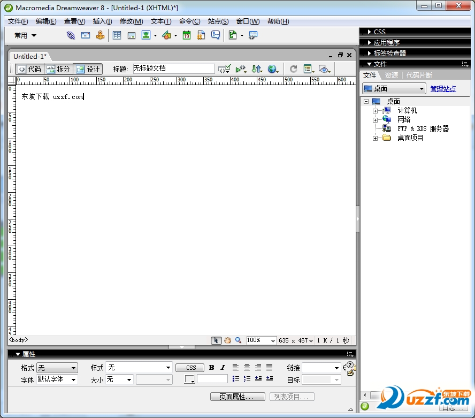
Task: Switch to the 代码片断 tab
Action: [x=419, y=75]
